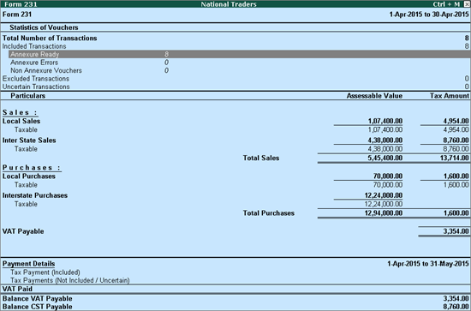Screen dimensions: 471x311
Task: Select the Balance VAT Payable row
Action: [x=235, y=299]
